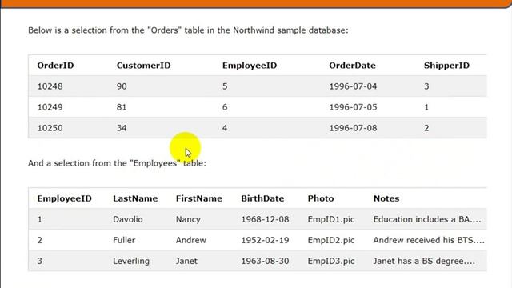
Task: Select the Leverling last name cell
Action: tap(131, 261)
